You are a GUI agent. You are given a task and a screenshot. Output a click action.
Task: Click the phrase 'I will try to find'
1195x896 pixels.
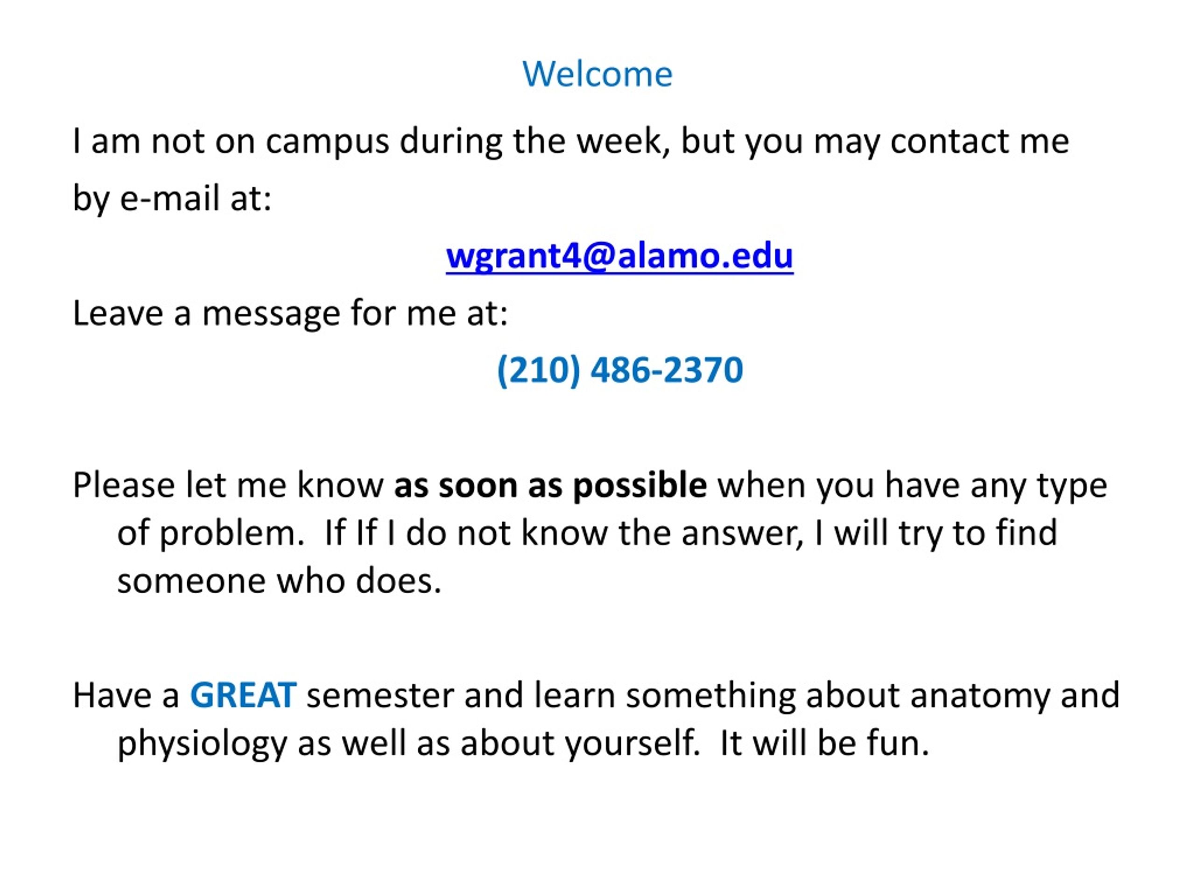936,533
